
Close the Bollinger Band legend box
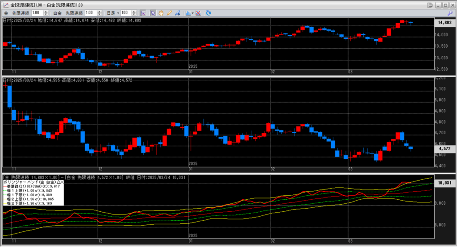62,182
